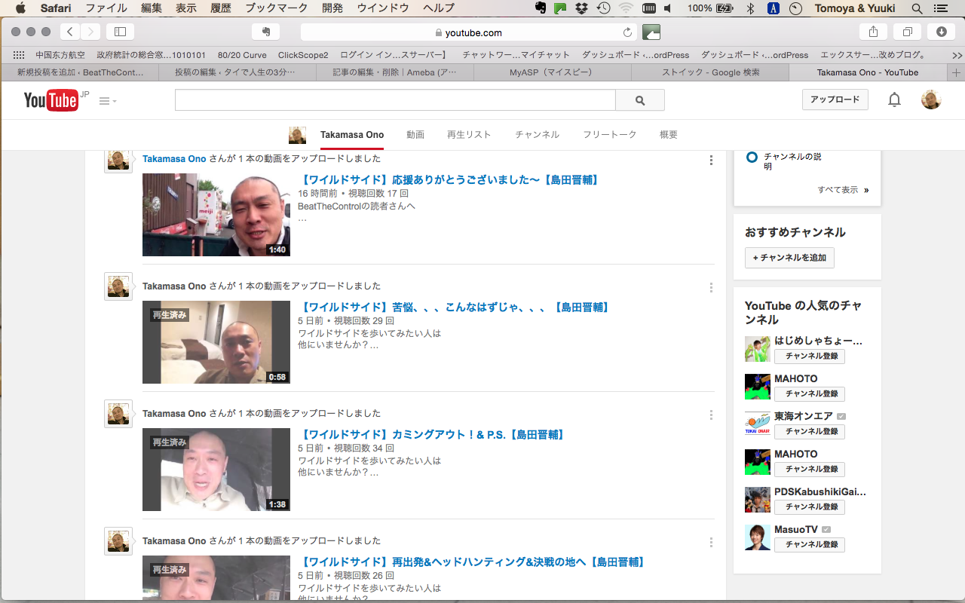Open the 再生リスト tab
The width and height of the screenshot is (965, 603).
(x=469, y=134)
